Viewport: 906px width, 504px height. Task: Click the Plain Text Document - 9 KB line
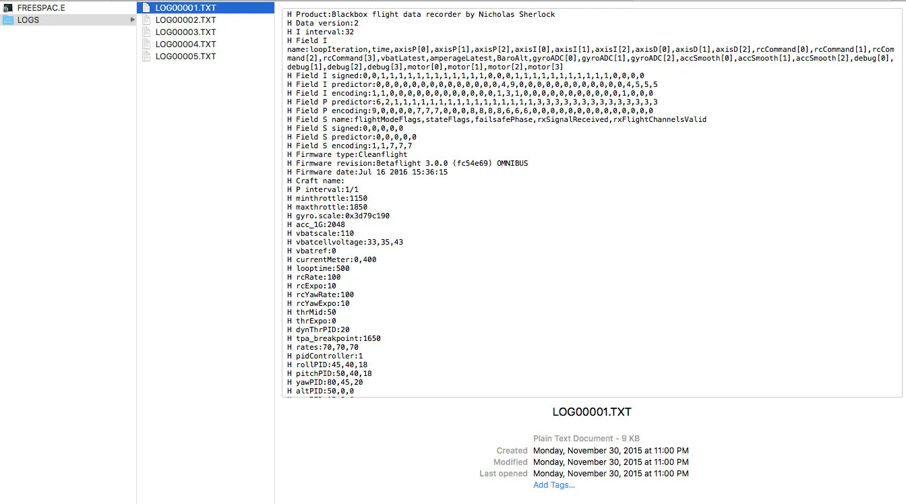pyautogui.click(x=586, y=439)
